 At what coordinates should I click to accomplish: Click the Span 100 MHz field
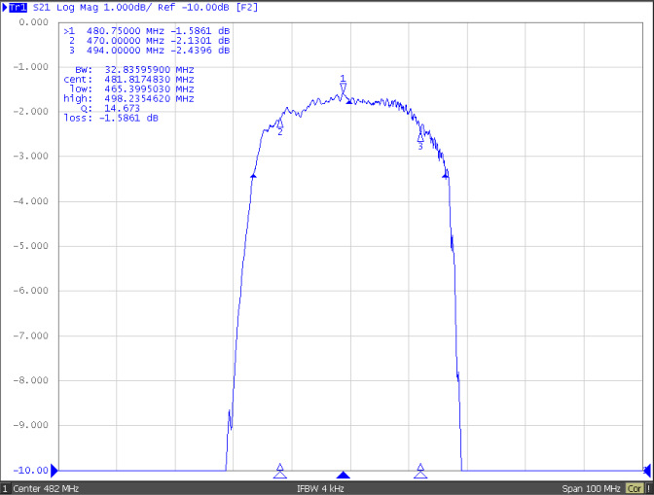tap(590, 488)
